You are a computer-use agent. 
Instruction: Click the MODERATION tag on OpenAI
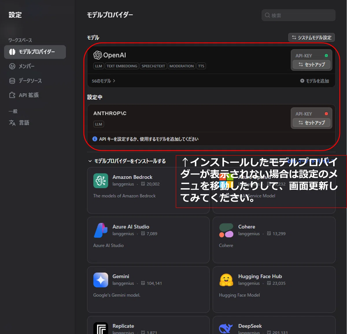click(182, 66)
